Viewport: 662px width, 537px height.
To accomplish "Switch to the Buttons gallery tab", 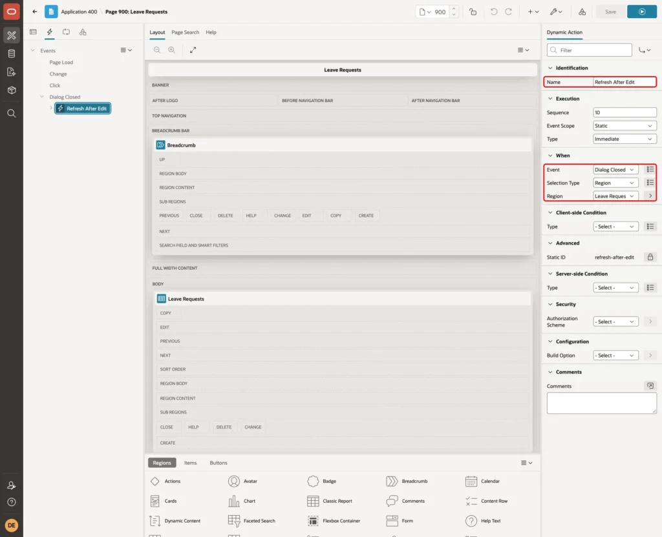I will (x=219, y=463).
